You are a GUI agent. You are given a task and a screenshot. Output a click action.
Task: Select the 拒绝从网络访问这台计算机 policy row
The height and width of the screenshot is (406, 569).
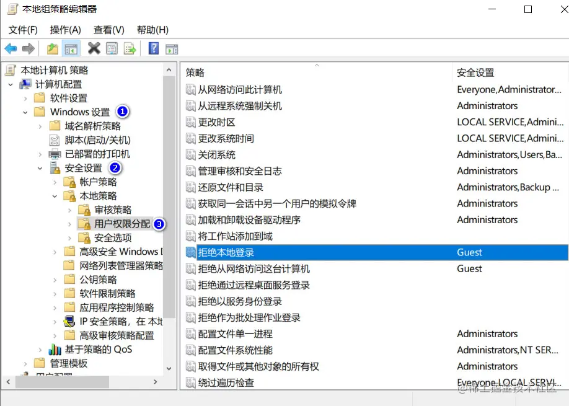pos(375,268)
